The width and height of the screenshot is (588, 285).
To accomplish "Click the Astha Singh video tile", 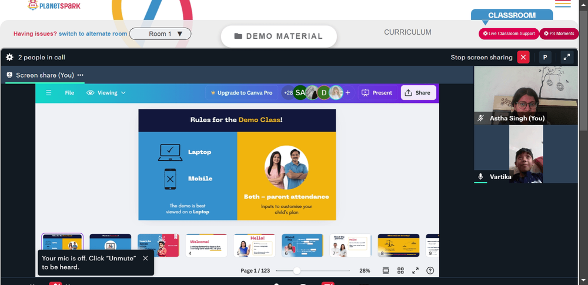I will tap(526, 96).
